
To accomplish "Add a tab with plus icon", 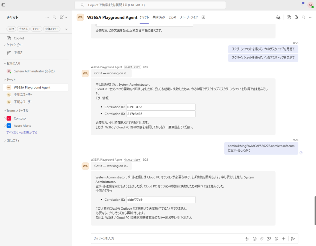I will coord(203,17).
